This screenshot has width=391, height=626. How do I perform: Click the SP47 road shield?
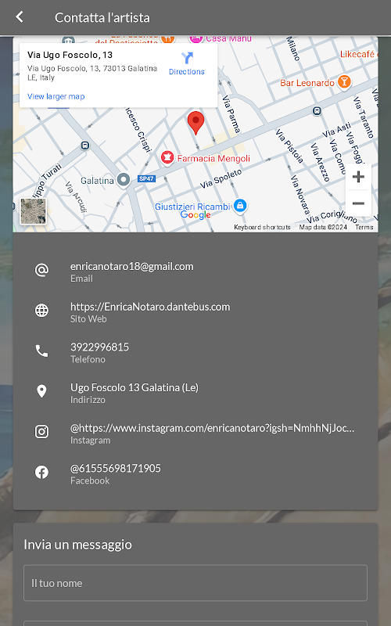click(146, 179)
